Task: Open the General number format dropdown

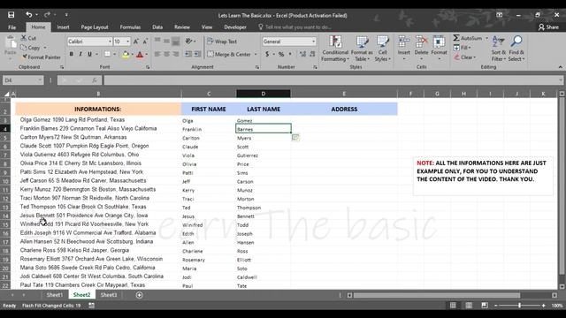Action: pyautogui.click(x=313, y=42)
